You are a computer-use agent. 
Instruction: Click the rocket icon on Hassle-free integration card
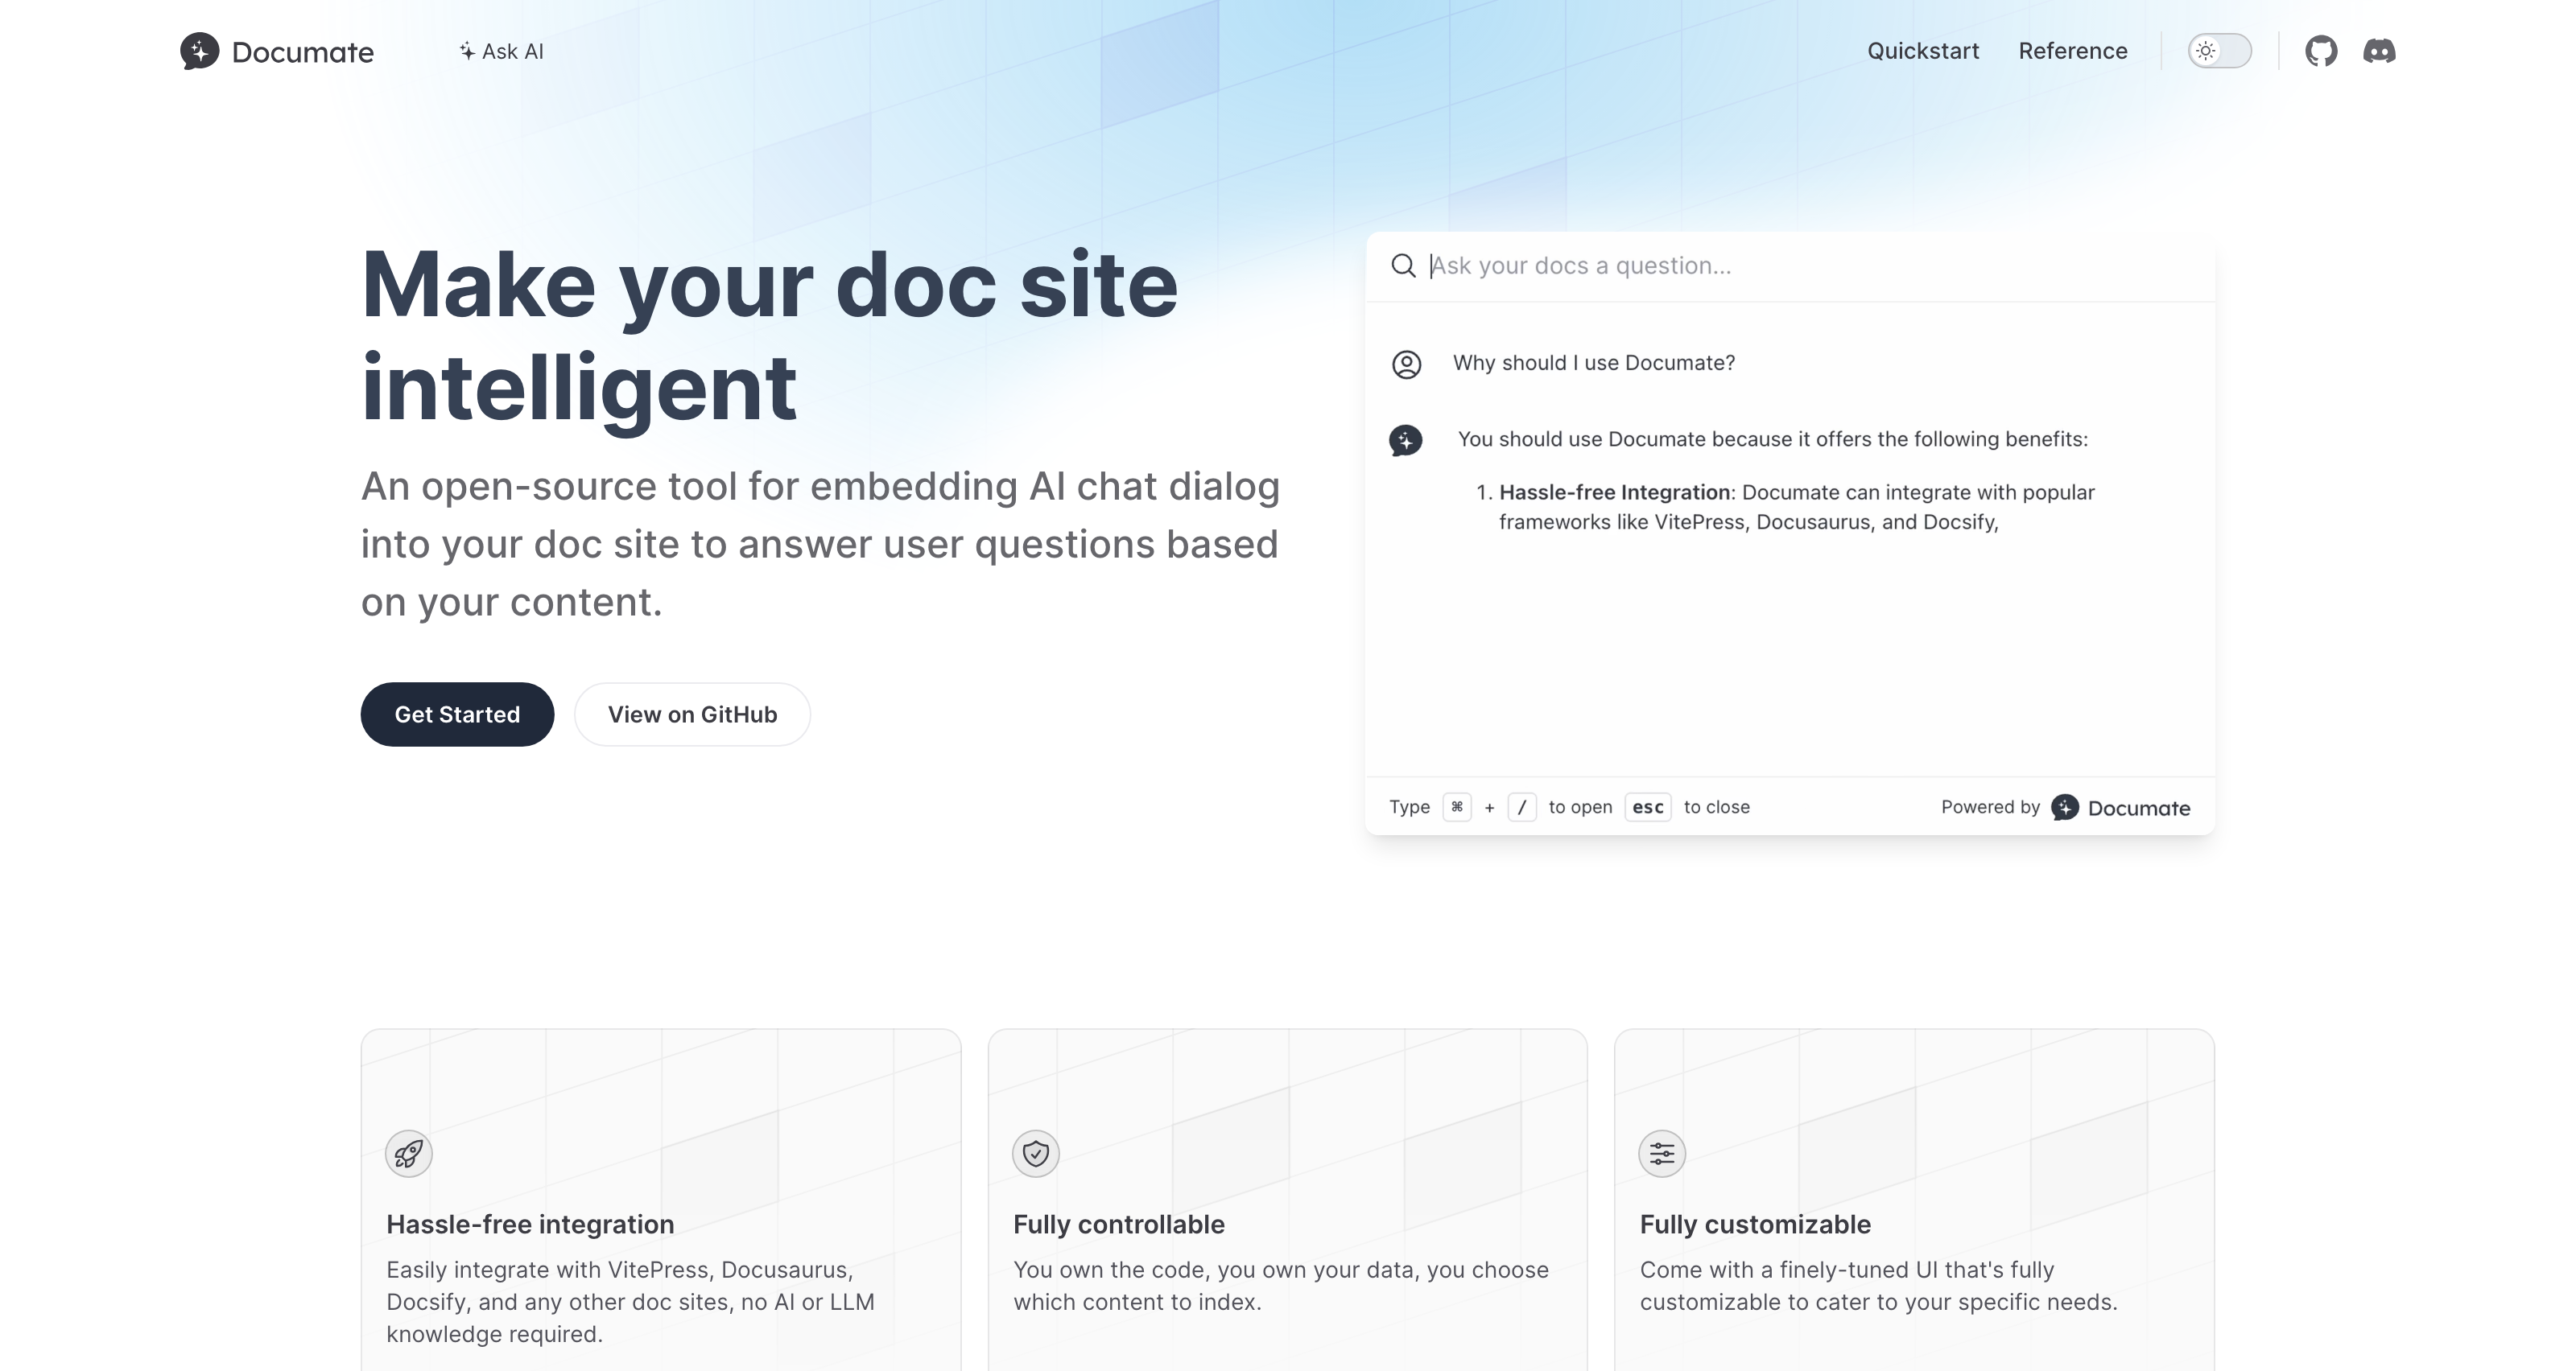coord(408,1154)
